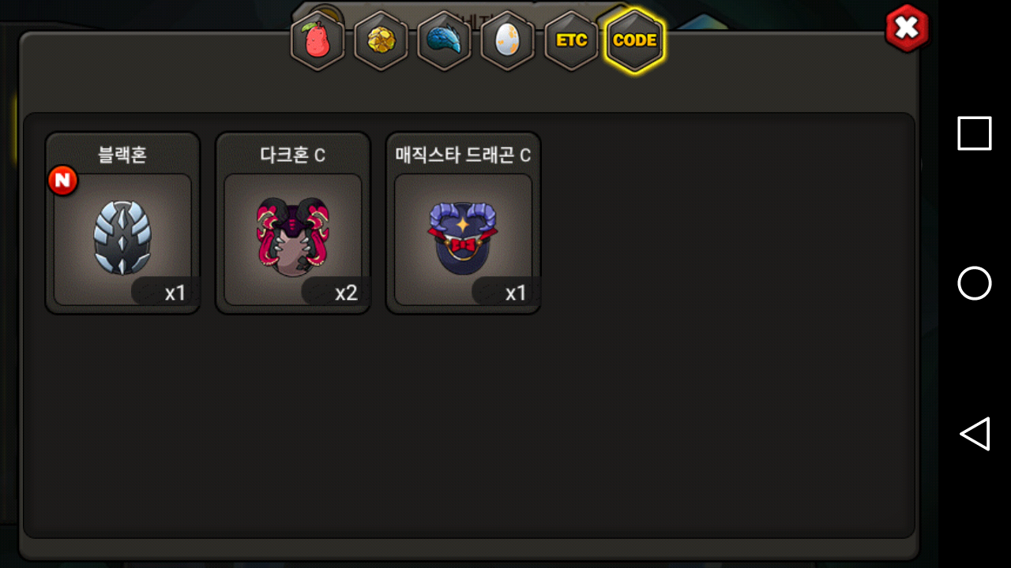Switch to the blue dragon scale tab

(444, 40)
